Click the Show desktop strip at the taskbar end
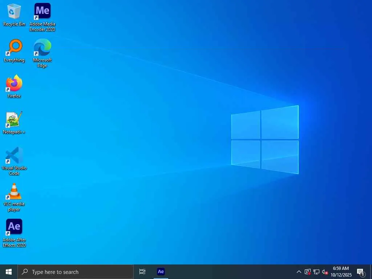 coord(371,272)
